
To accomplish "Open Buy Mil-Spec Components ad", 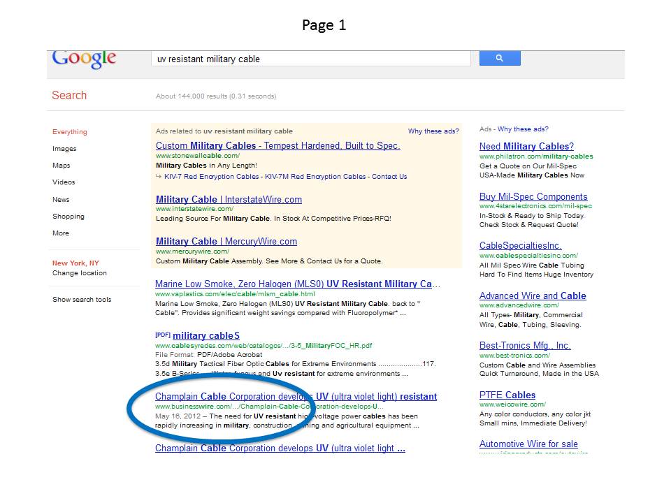I will [x=533, y=197].
